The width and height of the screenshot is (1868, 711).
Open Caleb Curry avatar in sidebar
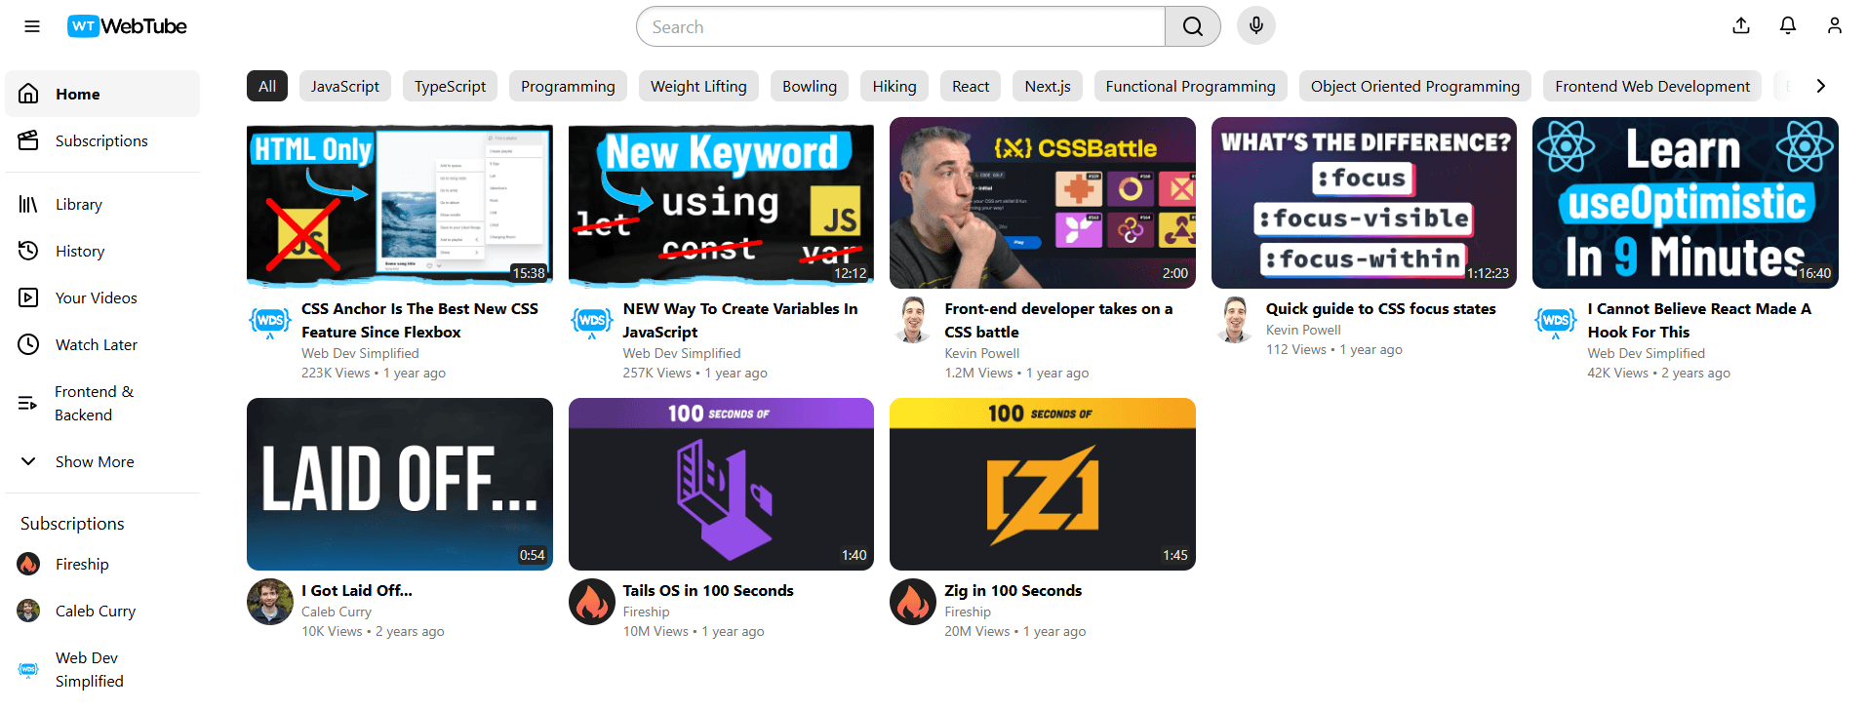(x=28, y=611)
